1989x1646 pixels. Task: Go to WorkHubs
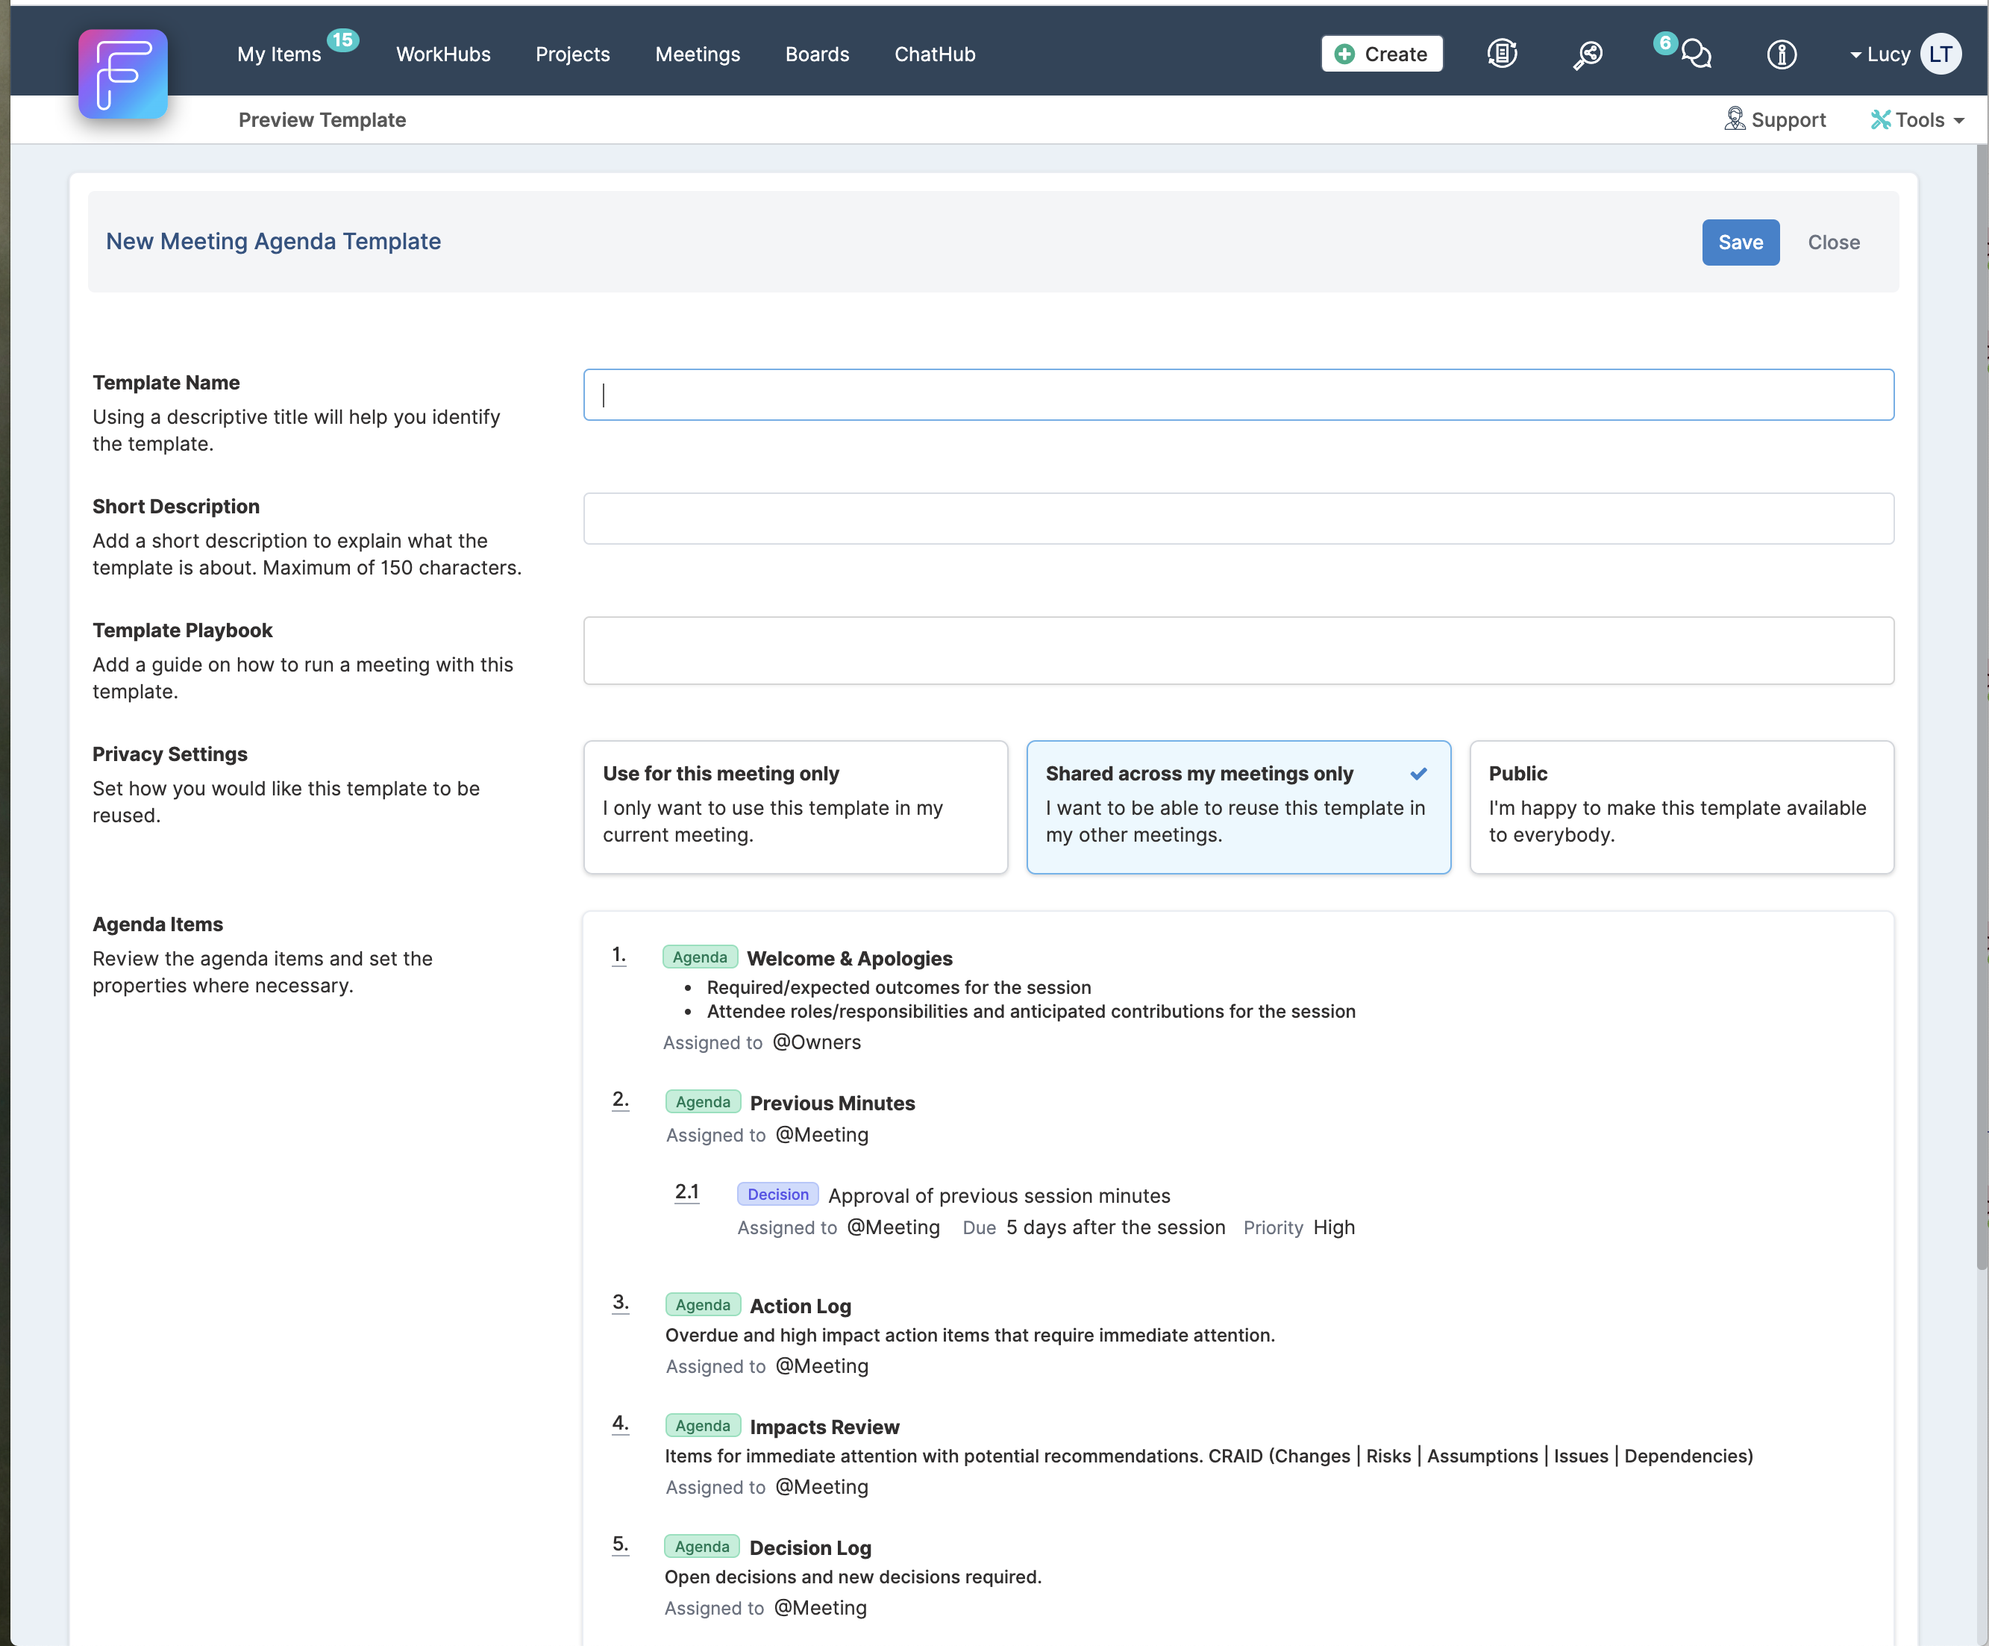point(443,55)
